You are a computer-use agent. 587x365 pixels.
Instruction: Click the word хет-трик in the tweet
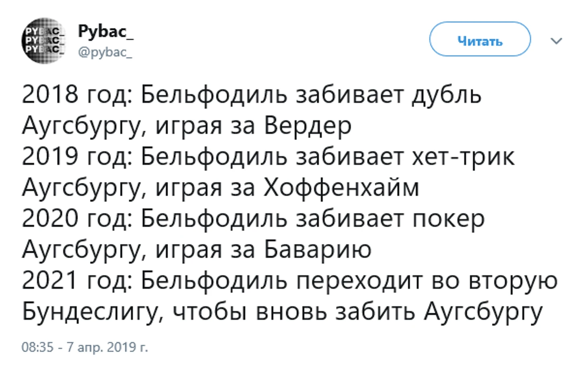pyautogui.click(x=463, y=157)
